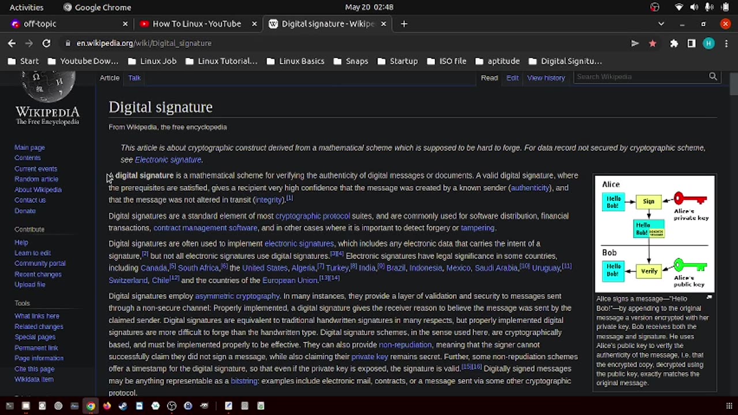
Task: Open the Activities overview
Action: pos(27,7)
